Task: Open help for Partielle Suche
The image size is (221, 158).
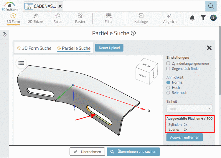Action: coord(133,33)
